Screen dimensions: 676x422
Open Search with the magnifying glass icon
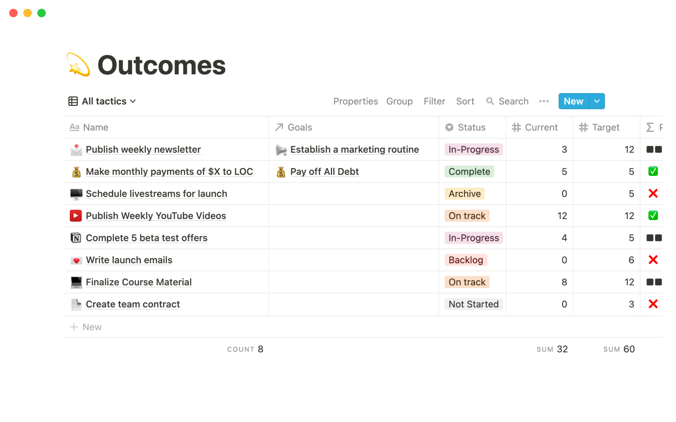tap(490, 101)
